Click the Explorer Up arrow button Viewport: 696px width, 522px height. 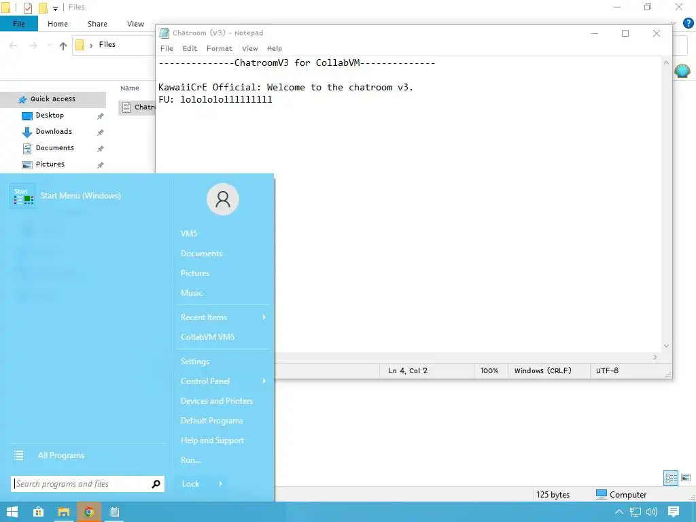pos(63,46)
